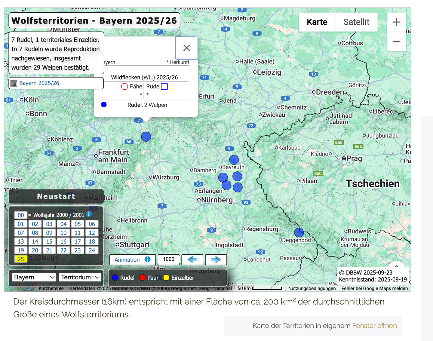Screen dimensions: 433x341
Task: Select wolf year 25
Action: [x=21, y=259]
